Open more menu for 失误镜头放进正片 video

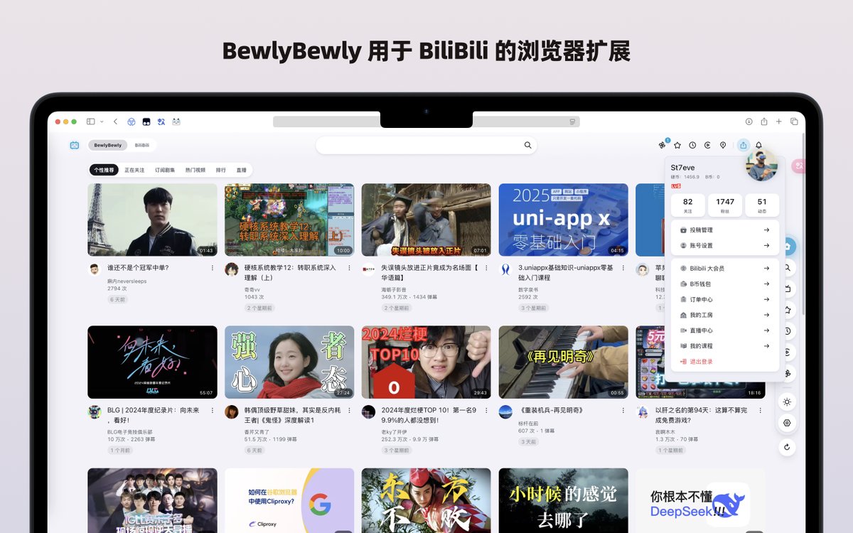click(486, 268)
